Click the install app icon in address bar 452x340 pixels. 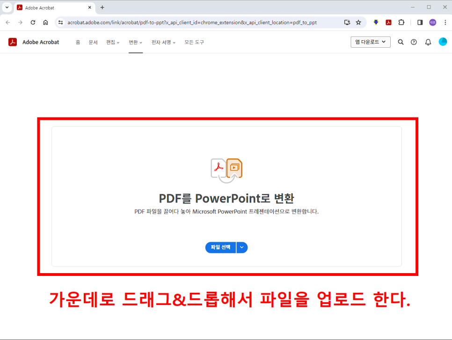pos(347,22)
